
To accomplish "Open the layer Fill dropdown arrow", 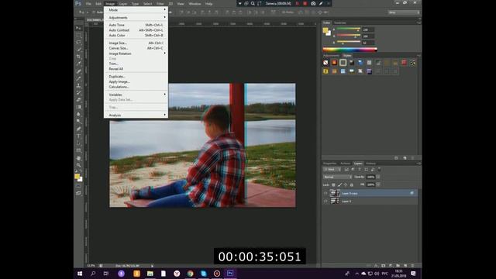I will coord(378,184).
